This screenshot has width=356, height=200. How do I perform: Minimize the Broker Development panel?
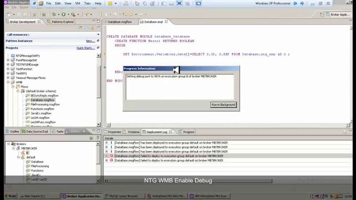click(94, 21)
